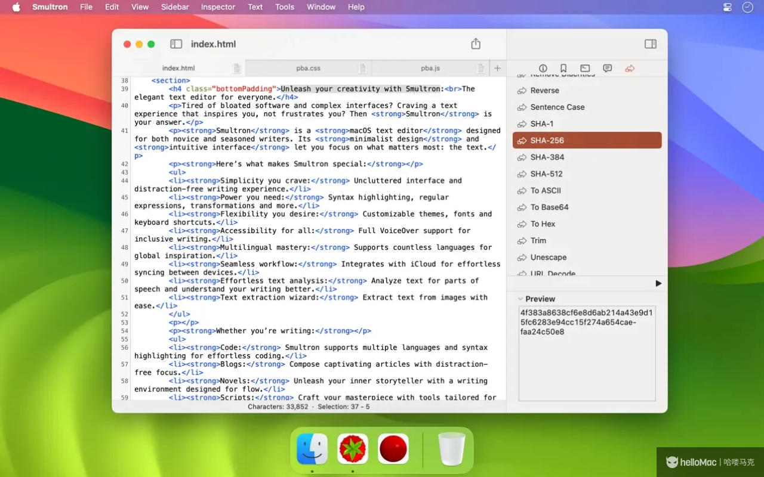Collapse the Preview section chevron
Image resolution: width=764 pixels, height=477 pixels.
pos(520,299)
